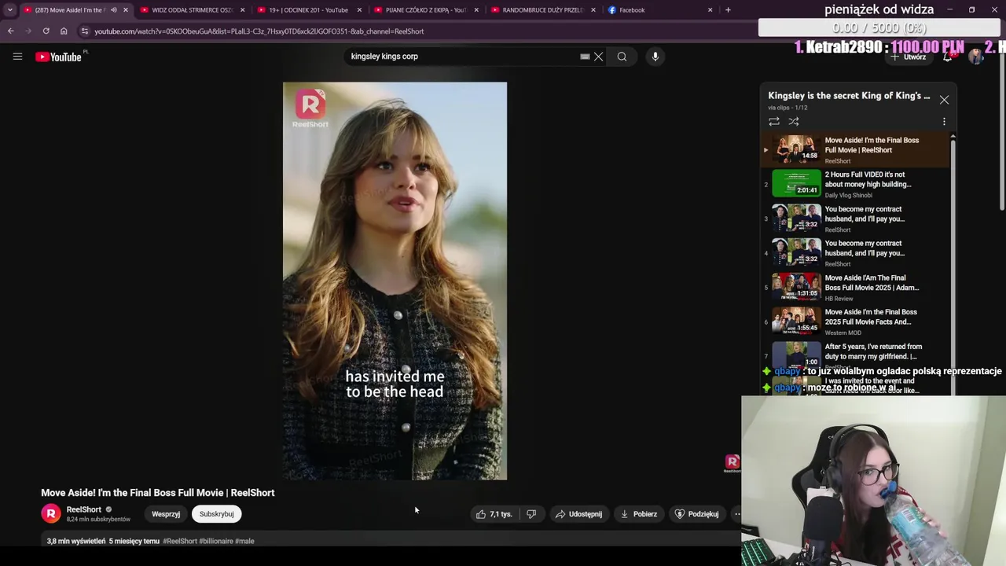Open the on-screen keyboard icon in search
1006x566 pixels.
(x=585, y=57)
